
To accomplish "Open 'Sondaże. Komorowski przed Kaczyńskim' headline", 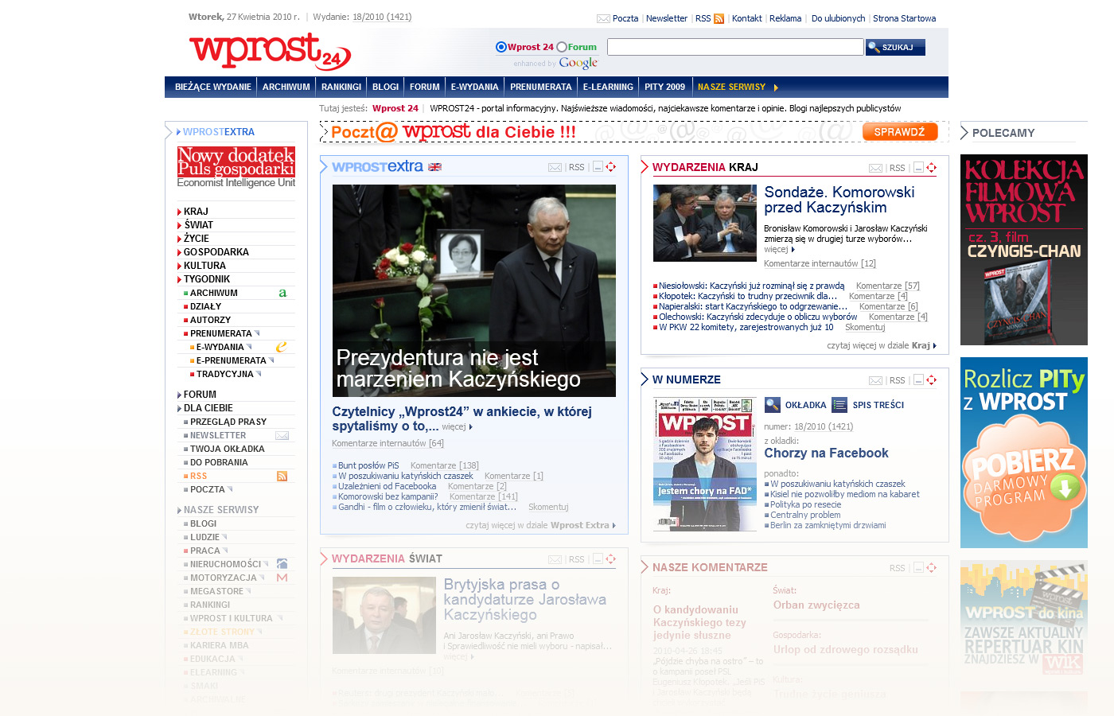I will (x=839, y=200).
